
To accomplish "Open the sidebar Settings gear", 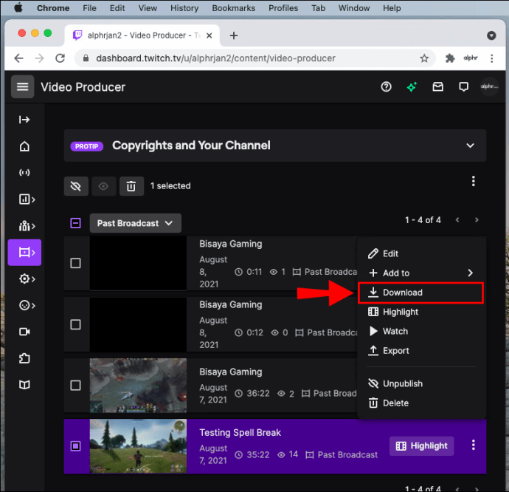I will coord(24,279).
